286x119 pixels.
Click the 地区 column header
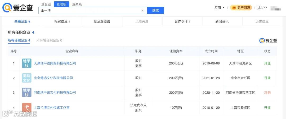[x=240, y=51]
